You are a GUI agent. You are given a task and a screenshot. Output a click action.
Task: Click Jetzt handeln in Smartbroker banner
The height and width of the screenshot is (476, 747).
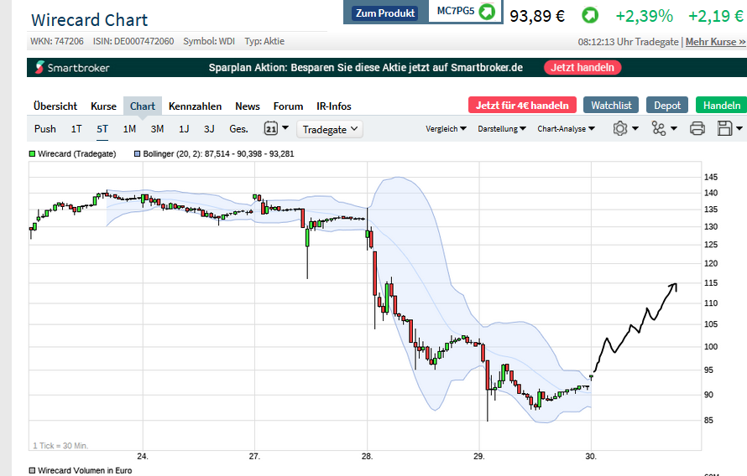pyautogui.click(x=582, y=68)
